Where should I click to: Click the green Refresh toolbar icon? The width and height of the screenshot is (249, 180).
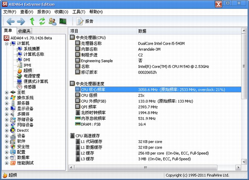pos(42,21)
